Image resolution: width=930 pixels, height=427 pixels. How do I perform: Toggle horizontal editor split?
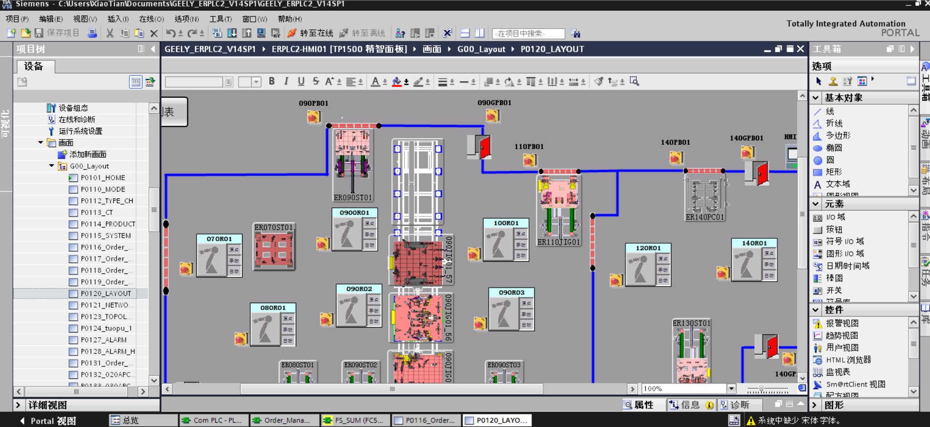tap(465, 33)
